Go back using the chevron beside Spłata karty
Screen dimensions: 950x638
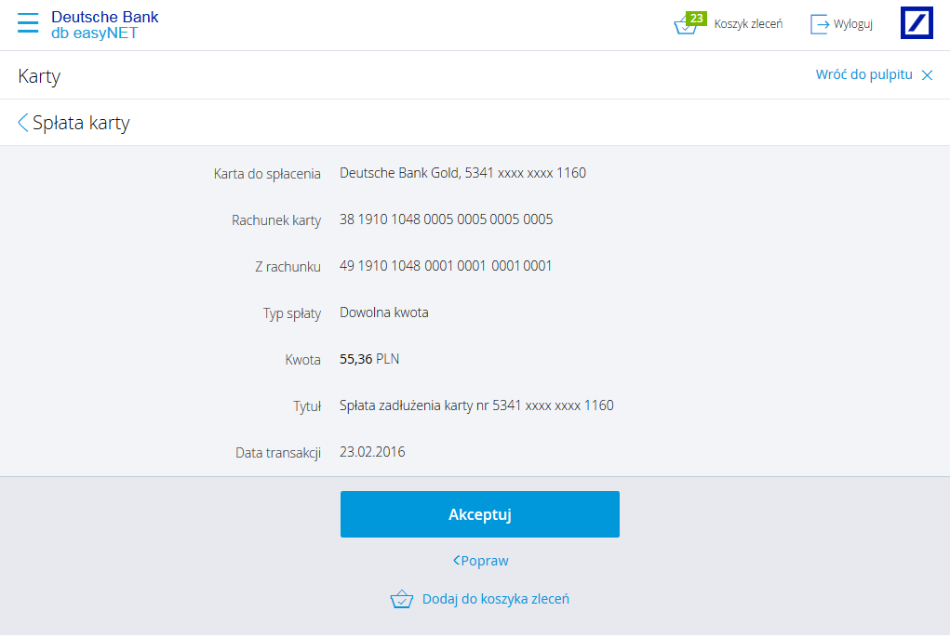22,122
